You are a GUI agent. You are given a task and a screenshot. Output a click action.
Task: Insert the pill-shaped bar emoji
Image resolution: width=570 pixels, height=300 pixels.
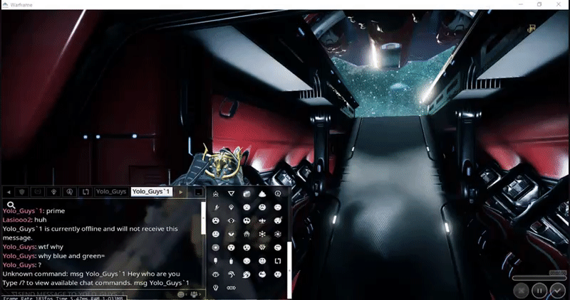coord(231,288)
